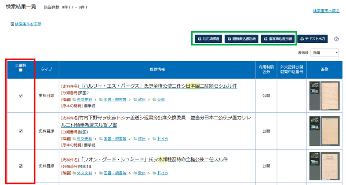The image size is (346, 185).
Task: Open 外交史料 in the 独国18 row
Action: click(84, 173)
